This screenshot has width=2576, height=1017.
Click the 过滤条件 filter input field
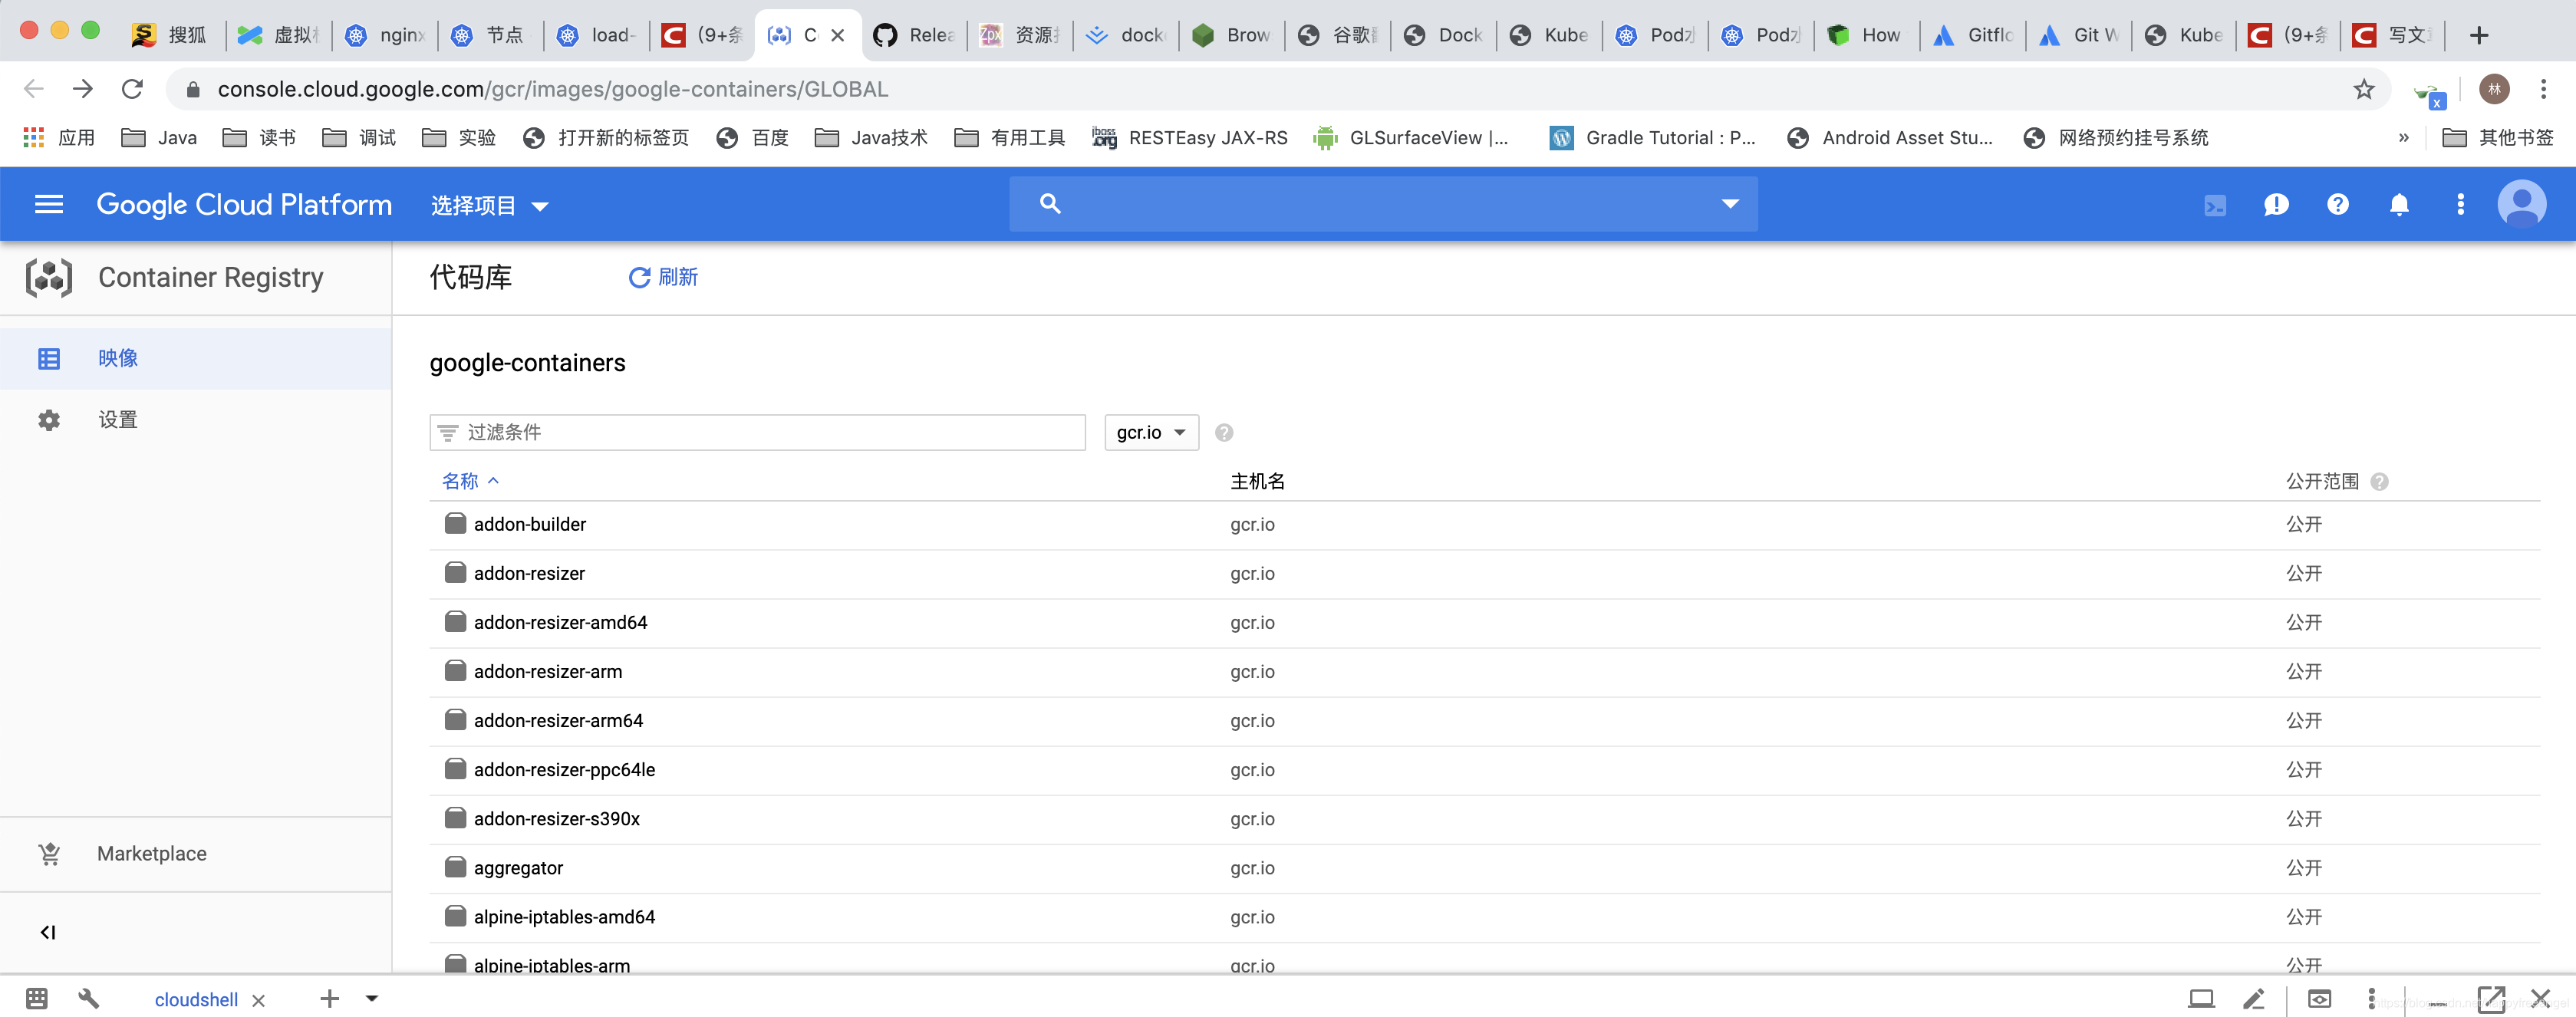coord(757,433)
